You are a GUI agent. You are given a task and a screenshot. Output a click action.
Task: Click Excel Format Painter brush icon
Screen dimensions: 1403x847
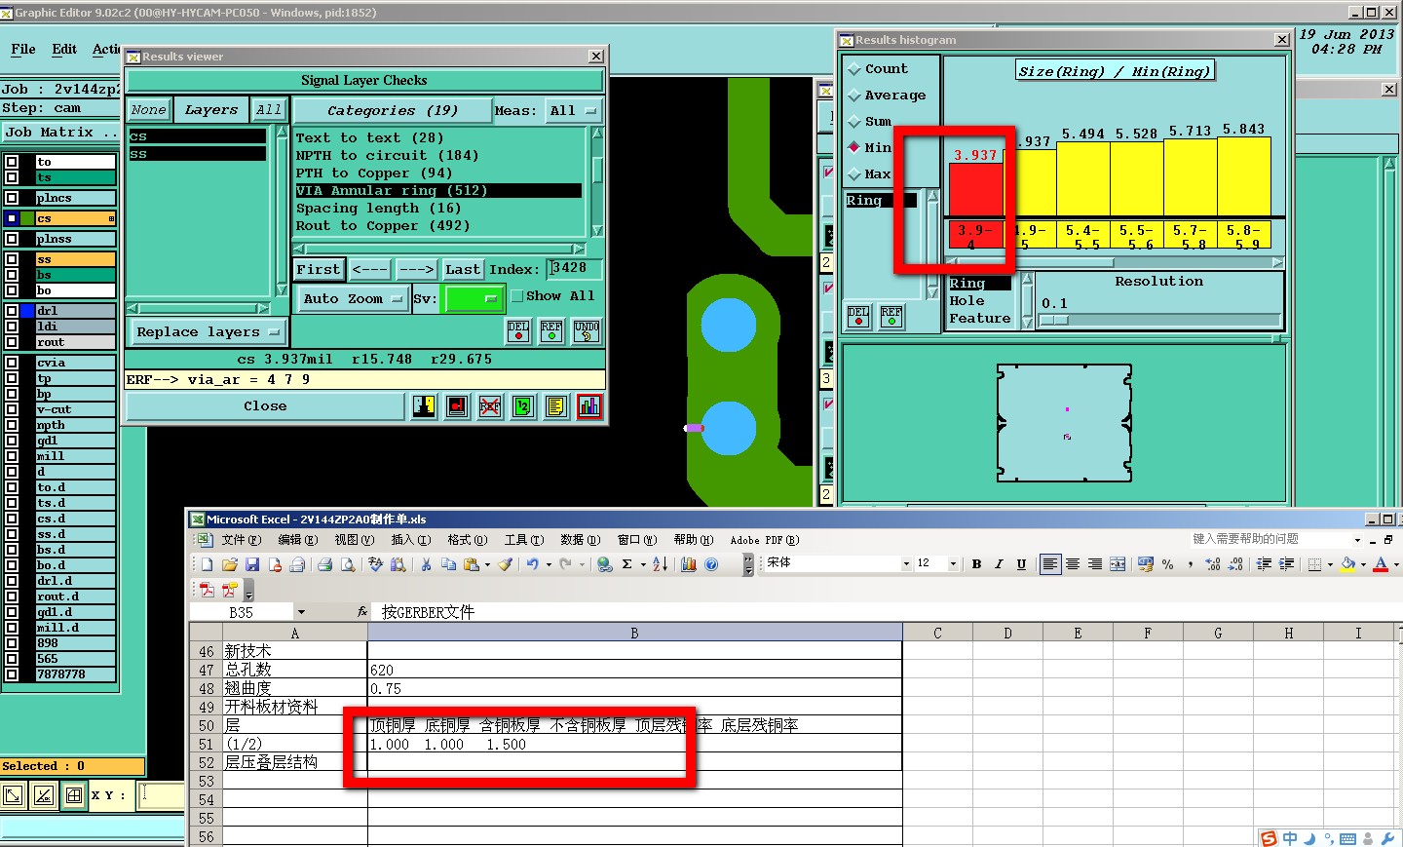pyautogui.click(x=505, y=564)
